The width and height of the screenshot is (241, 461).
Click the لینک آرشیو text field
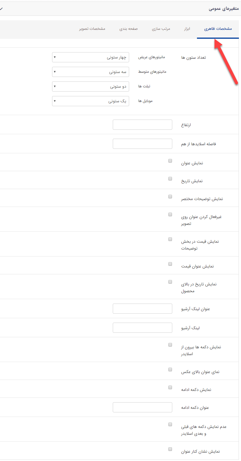coord(142,327)
